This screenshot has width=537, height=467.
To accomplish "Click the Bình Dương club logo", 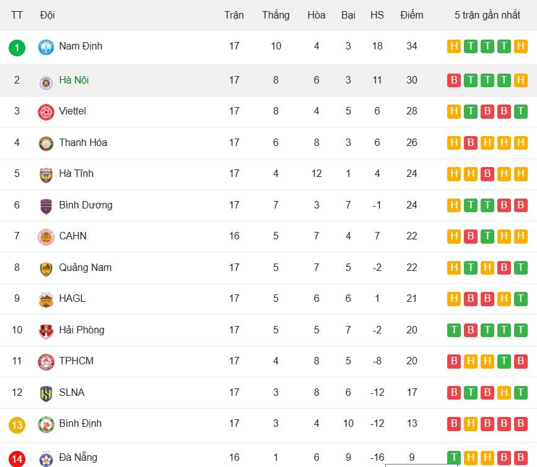I will [x=46, y=206].
